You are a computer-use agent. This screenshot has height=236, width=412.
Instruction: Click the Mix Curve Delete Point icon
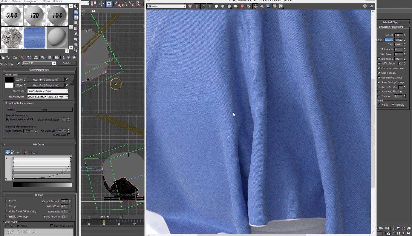pyautogui.click(x=26, y=152)
